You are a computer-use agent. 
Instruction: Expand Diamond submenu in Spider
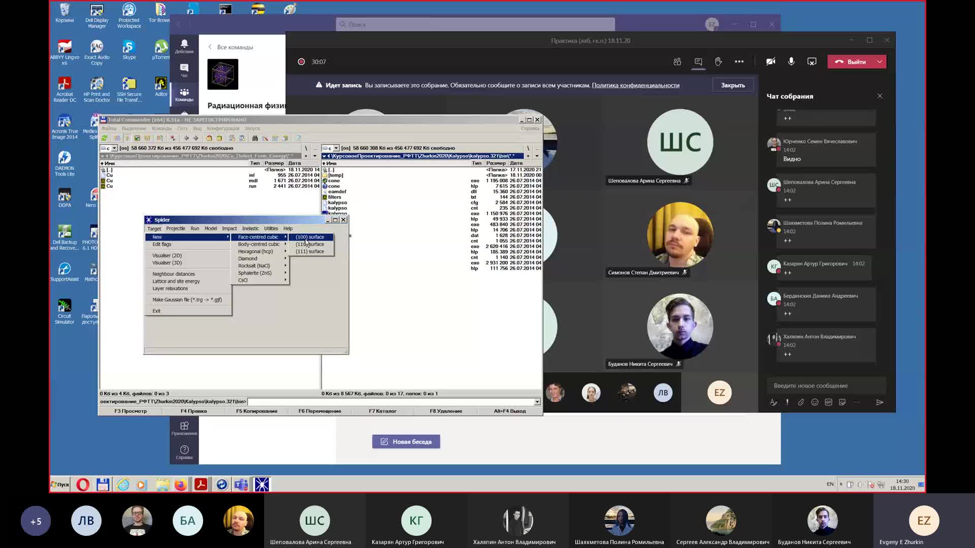click(261, 258)
